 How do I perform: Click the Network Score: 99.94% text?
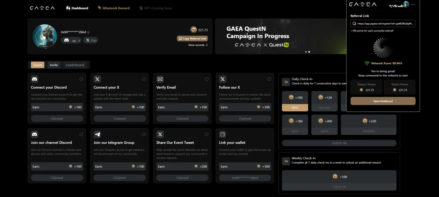coord(387,63)
